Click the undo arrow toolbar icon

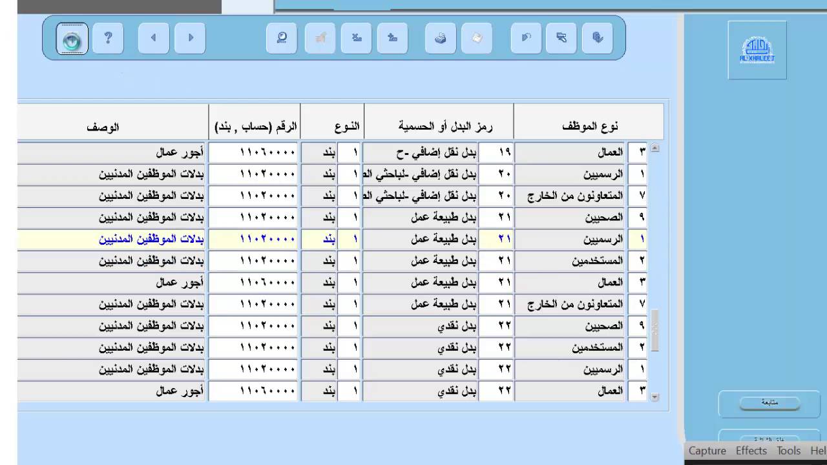click(526, 38)
